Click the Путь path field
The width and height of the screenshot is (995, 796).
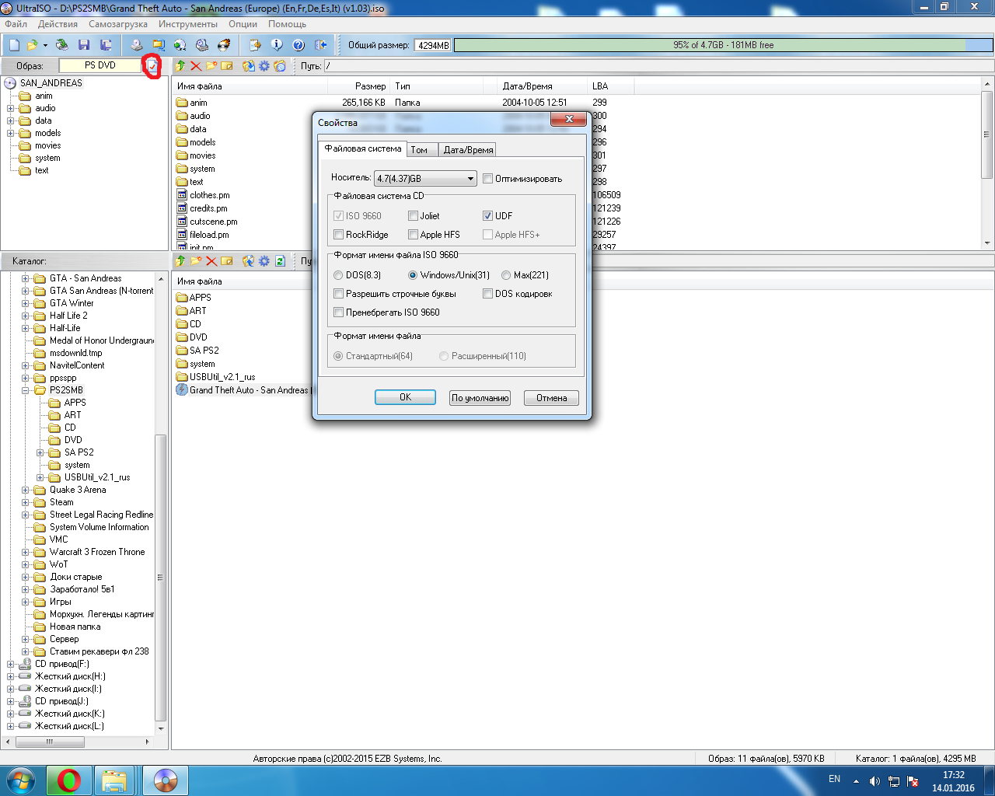658,66
